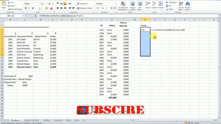Open the Calibri font name dropdown
The height and width of the screenshot is (124, 221).
40,4
